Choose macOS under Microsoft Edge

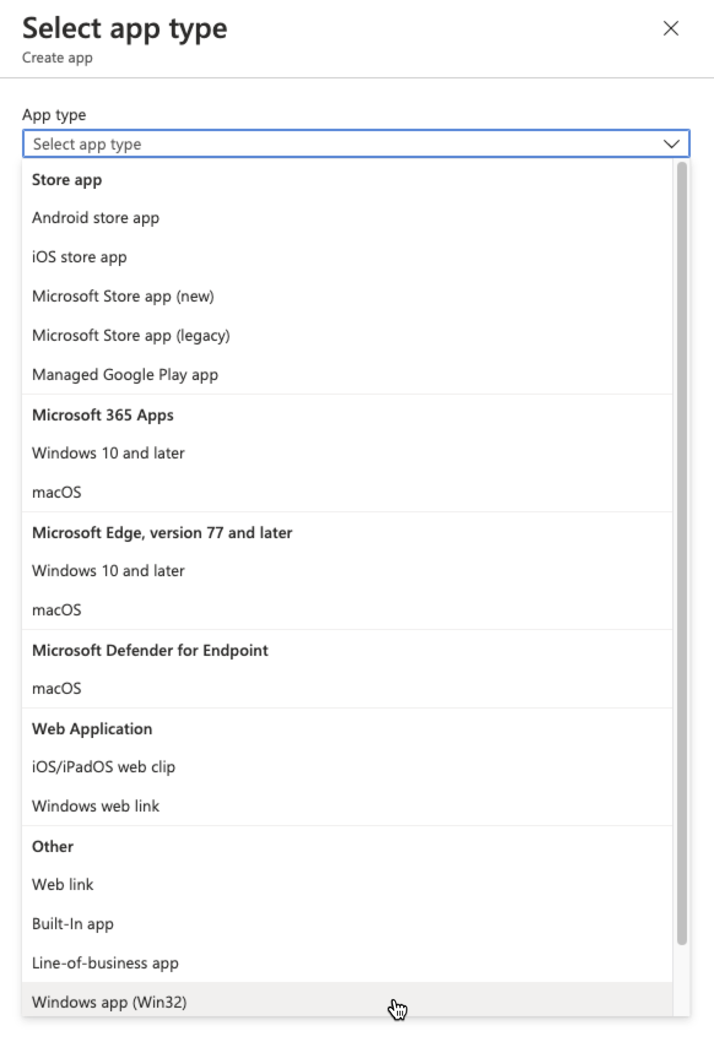coord(347,610)
